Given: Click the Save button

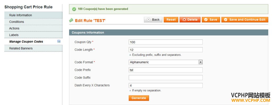Looking at the screenshot, I should coord(211,20).
